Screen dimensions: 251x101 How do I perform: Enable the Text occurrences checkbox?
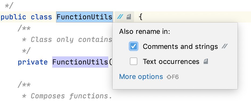pyautogui.click(x=134, y=62)
